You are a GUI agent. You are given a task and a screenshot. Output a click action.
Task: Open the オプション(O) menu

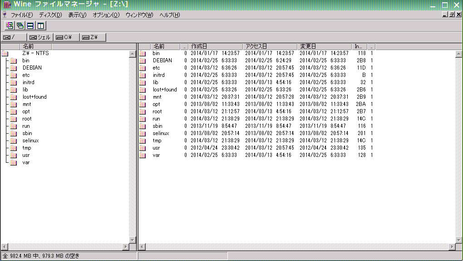(106, 15)
